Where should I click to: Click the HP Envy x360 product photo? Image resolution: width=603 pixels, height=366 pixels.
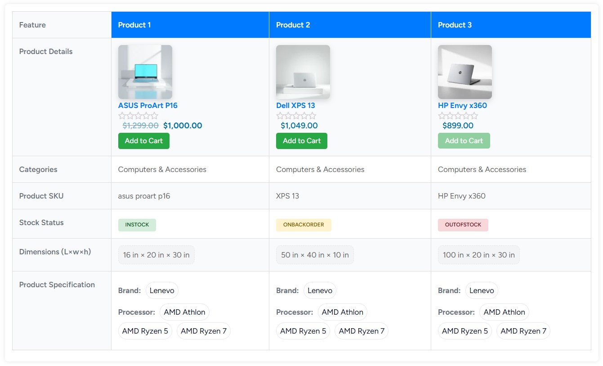click(x=465, y=71)
